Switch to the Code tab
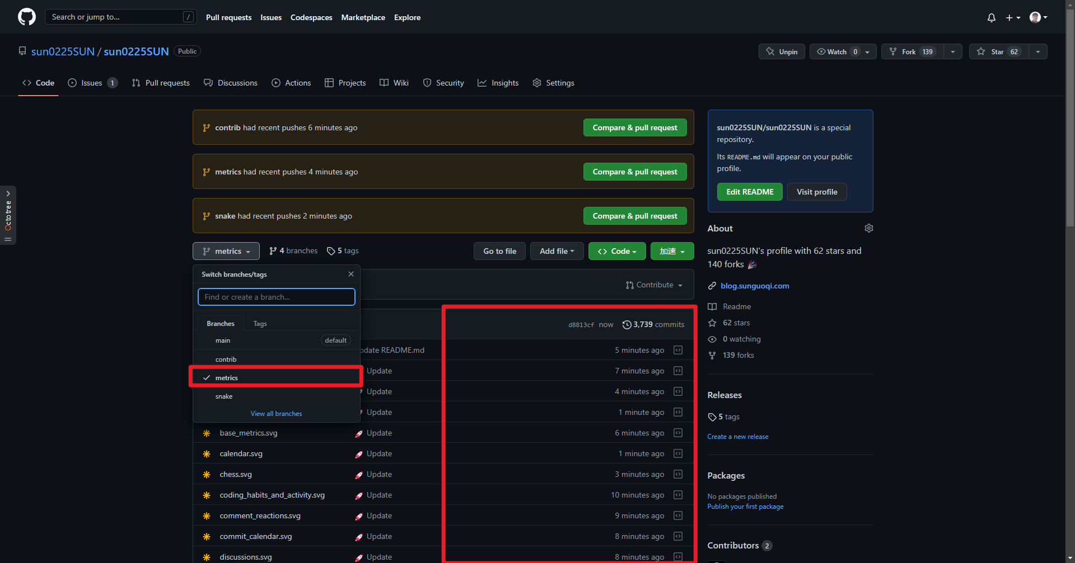Screen dimensions: 1075x563 tap(38, 83)
